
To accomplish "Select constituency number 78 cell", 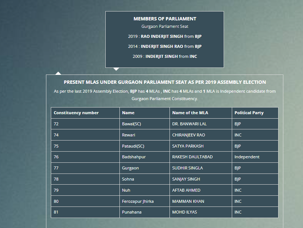I will 85,179.
